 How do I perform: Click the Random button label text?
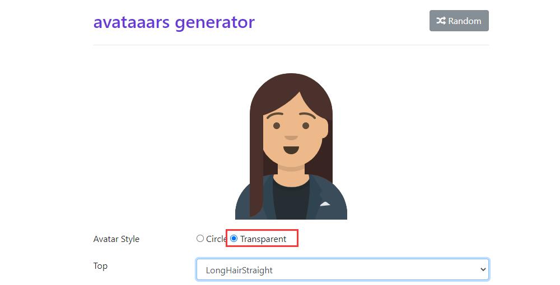[x=464, y=21]
